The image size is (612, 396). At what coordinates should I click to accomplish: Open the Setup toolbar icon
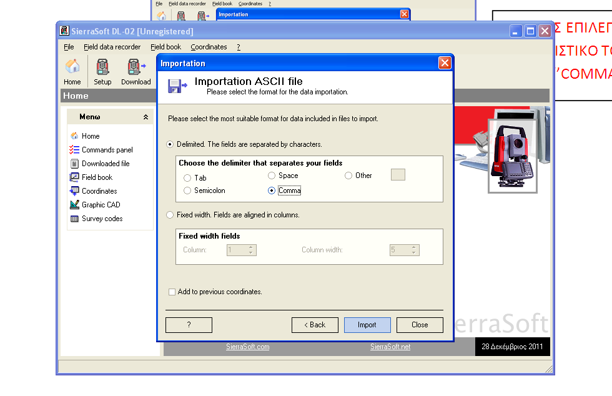tap(102, 67)
